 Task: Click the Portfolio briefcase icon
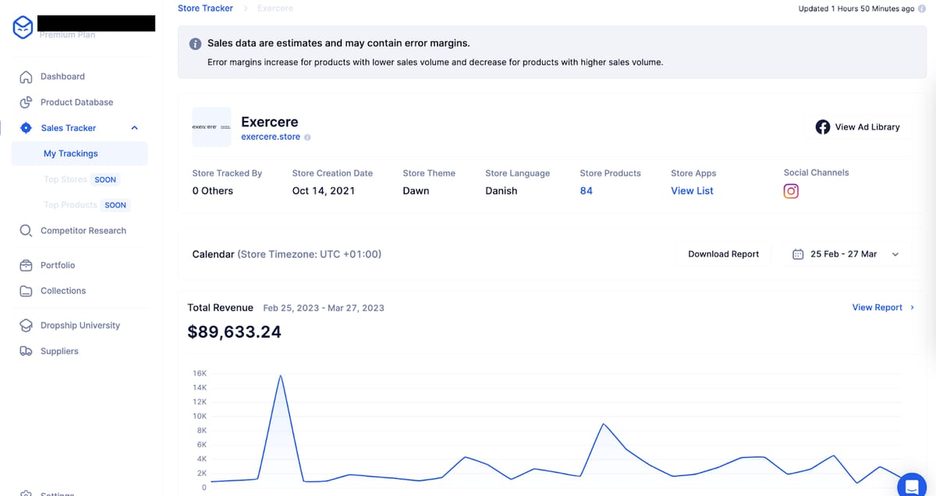pyautogui.click(x=26, y=265)
